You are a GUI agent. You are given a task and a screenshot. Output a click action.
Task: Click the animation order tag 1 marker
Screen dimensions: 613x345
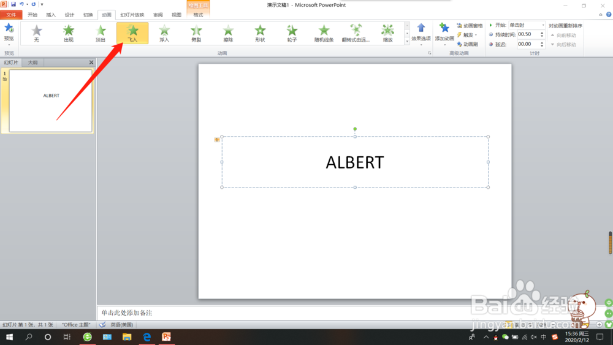pyautogui.click(x=216, y=140)
